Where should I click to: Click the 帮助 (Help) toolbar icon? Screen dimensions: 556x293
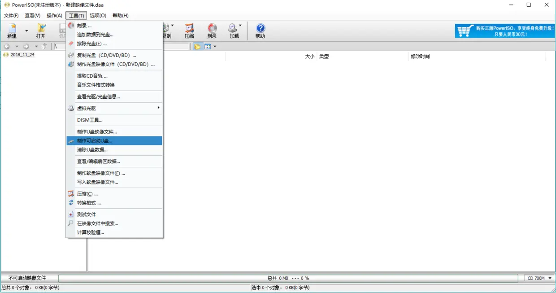(x=260, y=31)
